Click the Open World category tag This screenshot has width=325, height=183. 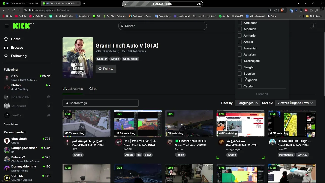(130, 59)
